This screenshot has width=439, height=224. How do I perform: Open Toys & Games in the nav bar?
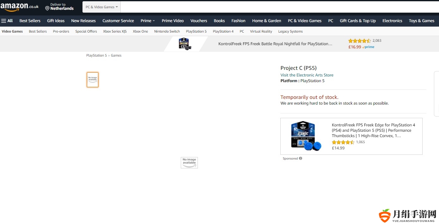click(x=422, y=21)
